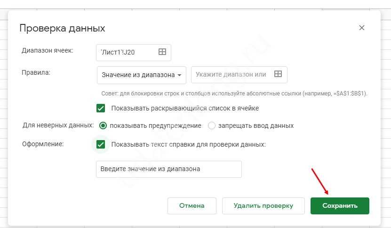
Task: Click the 'Правила:' label
Action: pyautogui.click(x=36, y=72)
